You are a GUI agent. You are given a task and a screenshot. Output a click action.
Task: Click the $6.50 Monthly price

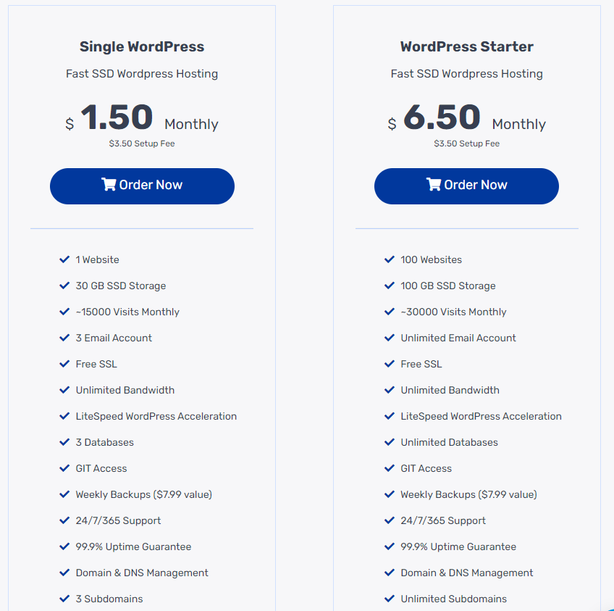coord(466,117)
